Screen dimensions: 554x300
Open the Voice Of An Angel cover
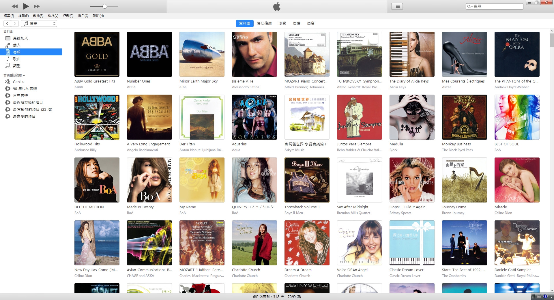pos(360,243)
